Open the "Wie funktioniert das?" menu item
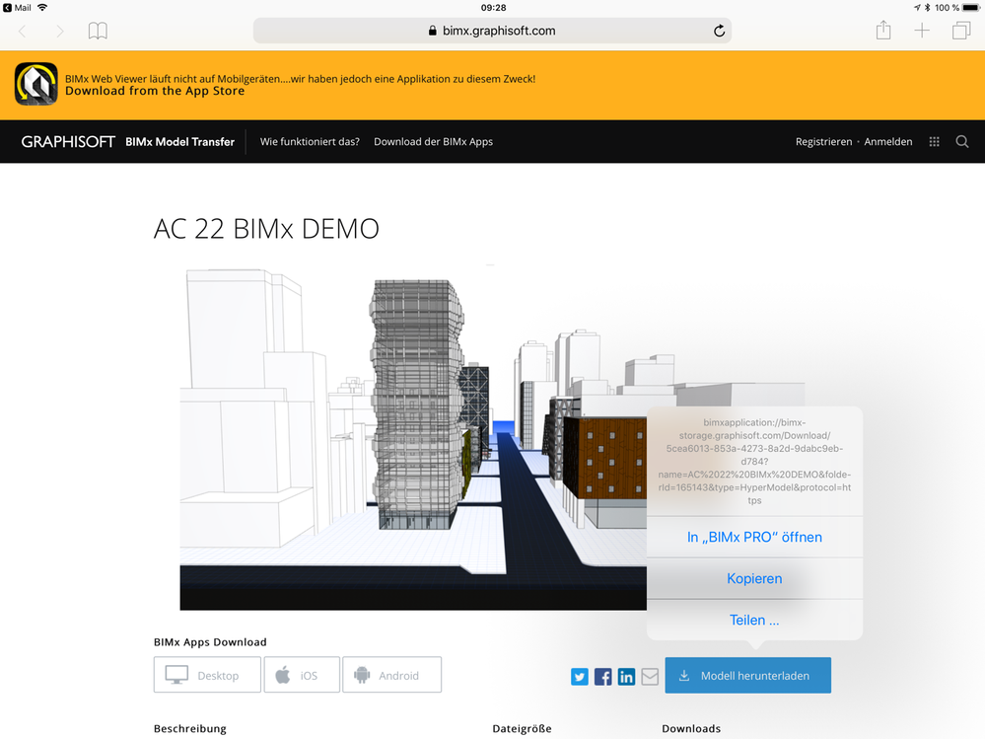 [x=310, y=141]
